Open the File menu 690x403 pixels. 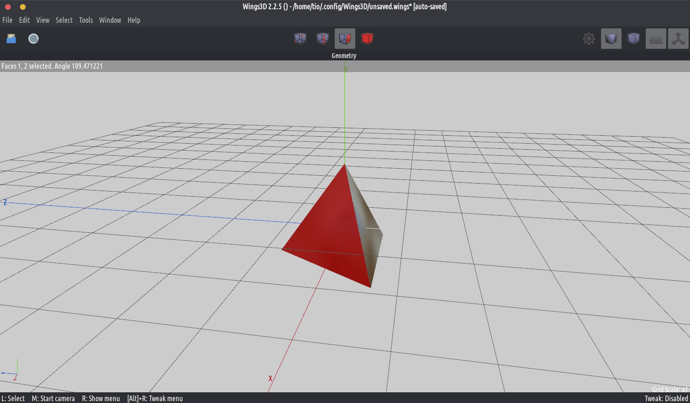(7, 20)
